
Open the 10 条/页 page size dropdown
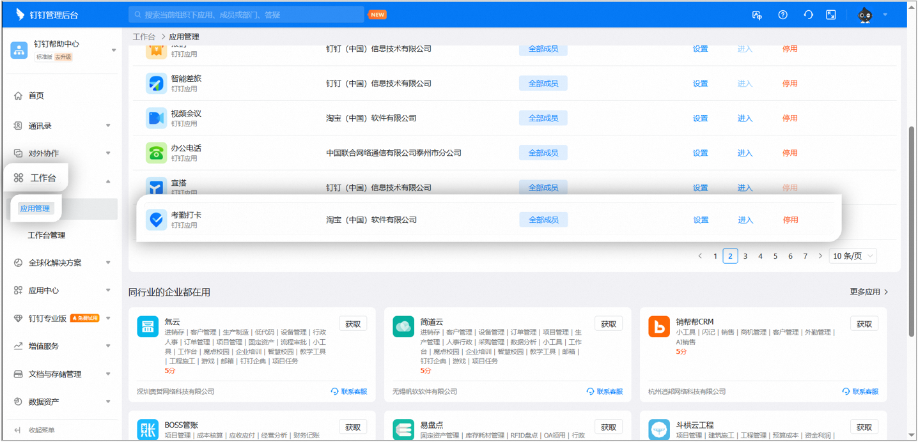coord(853,256)
